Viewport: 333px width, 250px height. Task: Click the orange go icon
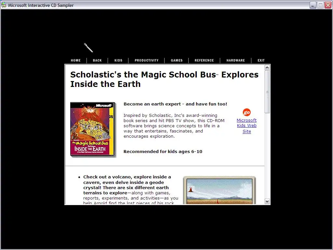246,112
